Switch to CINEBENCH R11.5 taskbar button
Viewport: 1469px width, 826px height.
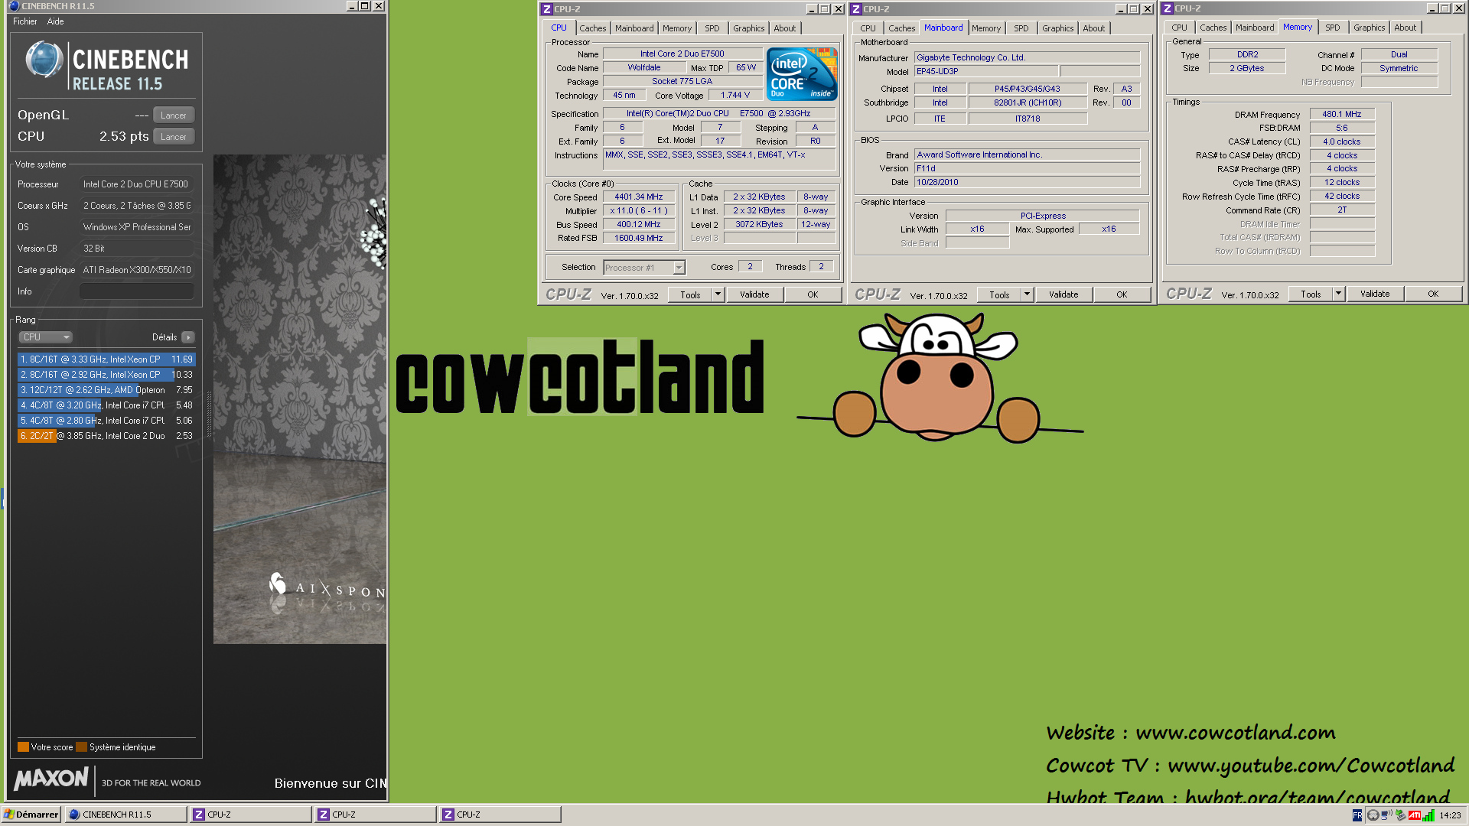click(126, 815)
